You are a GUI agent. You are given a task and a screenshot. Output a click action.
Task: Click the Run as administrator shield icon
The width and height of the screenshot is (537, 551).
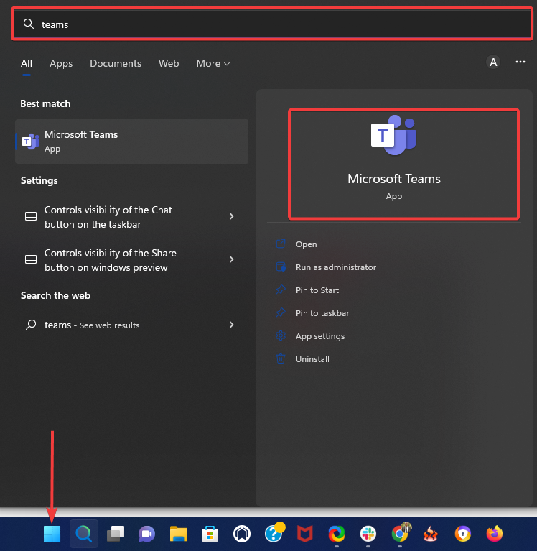pos(281,267)
